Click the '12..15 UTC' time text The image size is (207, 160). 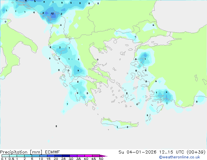point(172,152)
